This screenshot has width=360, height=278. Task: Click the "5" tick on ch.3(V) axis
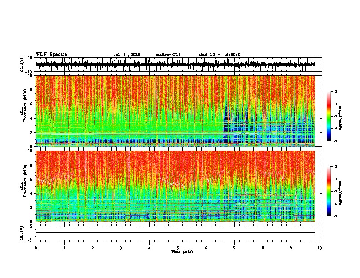point(31,226)
